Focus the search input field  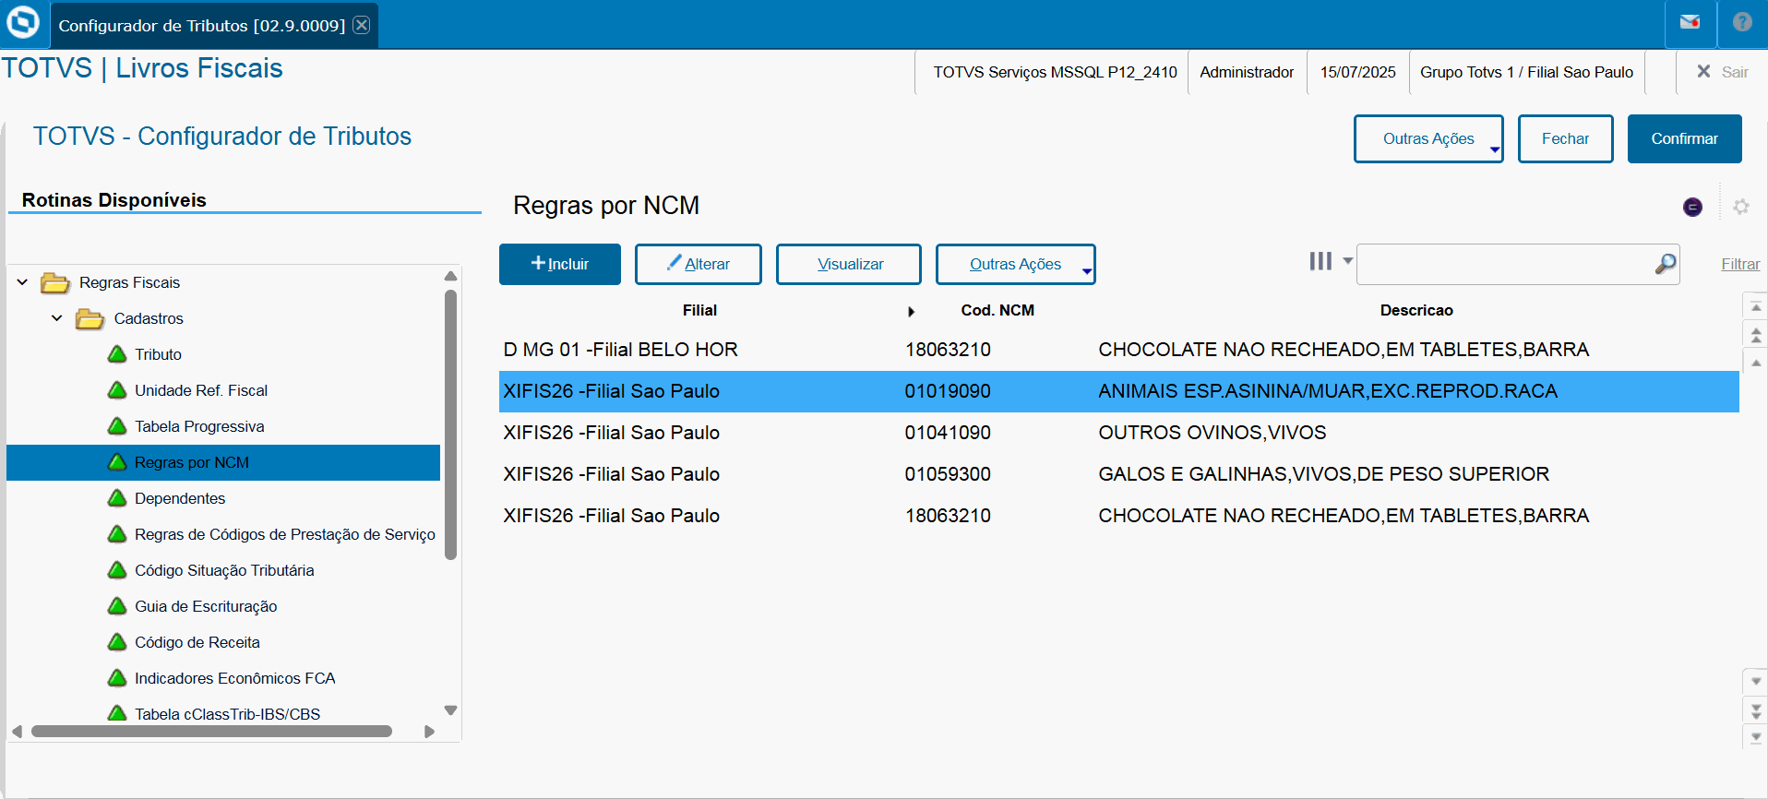pyautogui.click(x=1504, y=264)
